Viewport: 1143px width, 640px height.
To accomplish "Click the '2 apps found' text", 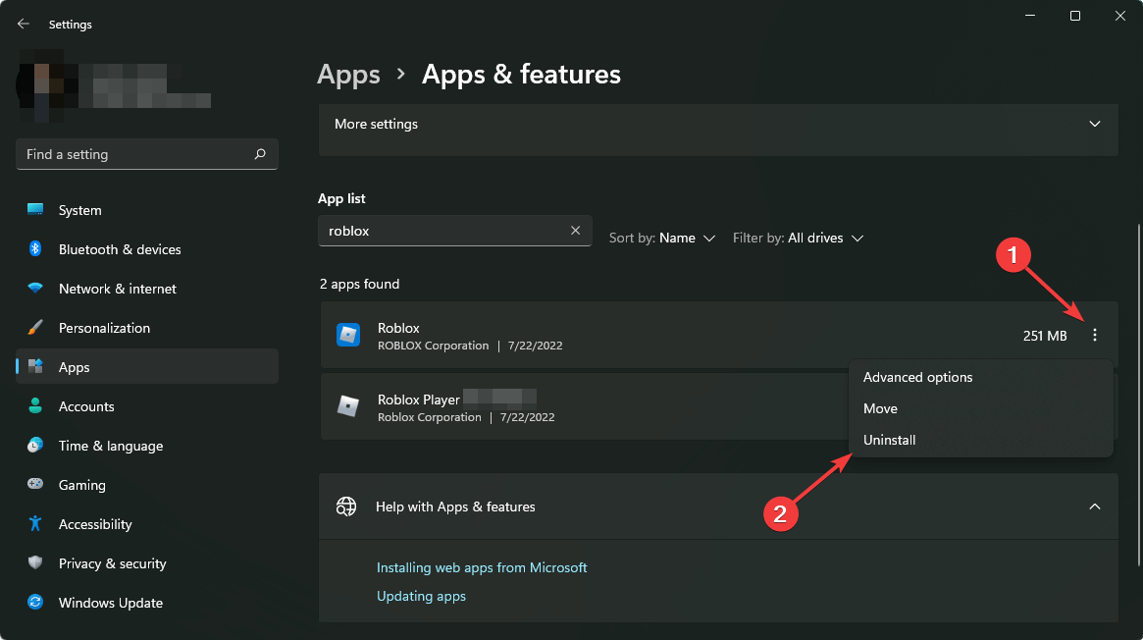I will click(359, 284).
